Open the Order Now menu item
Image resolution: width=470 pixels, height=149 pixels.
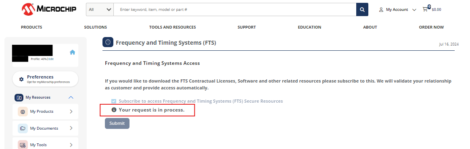[431, 27]
